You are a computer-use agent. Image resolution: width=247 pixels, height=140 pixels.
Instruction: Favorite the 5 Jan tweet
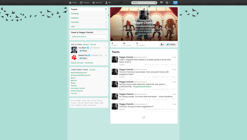(165, 77)
